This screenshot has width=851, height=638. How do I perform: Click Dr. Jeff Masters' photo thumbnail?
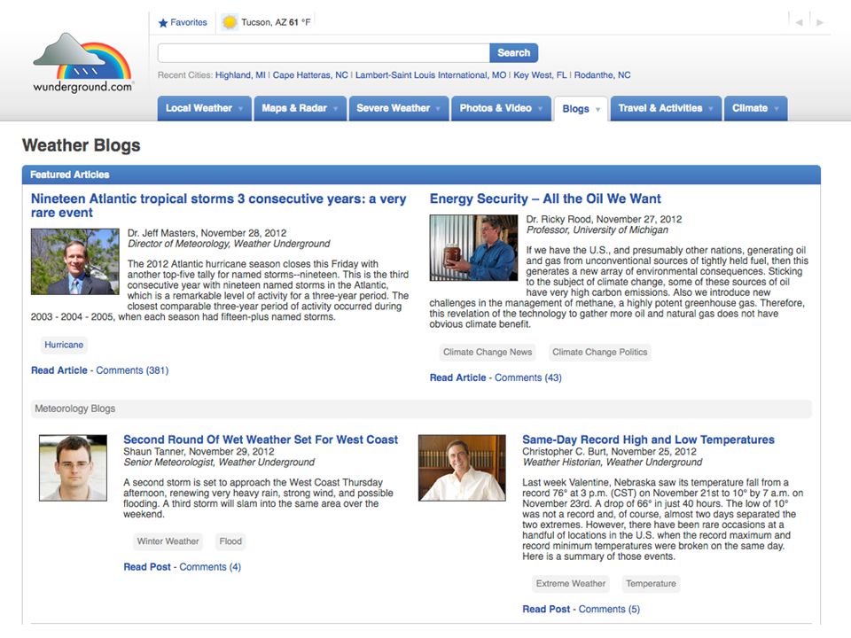click(x=74, y=261)
